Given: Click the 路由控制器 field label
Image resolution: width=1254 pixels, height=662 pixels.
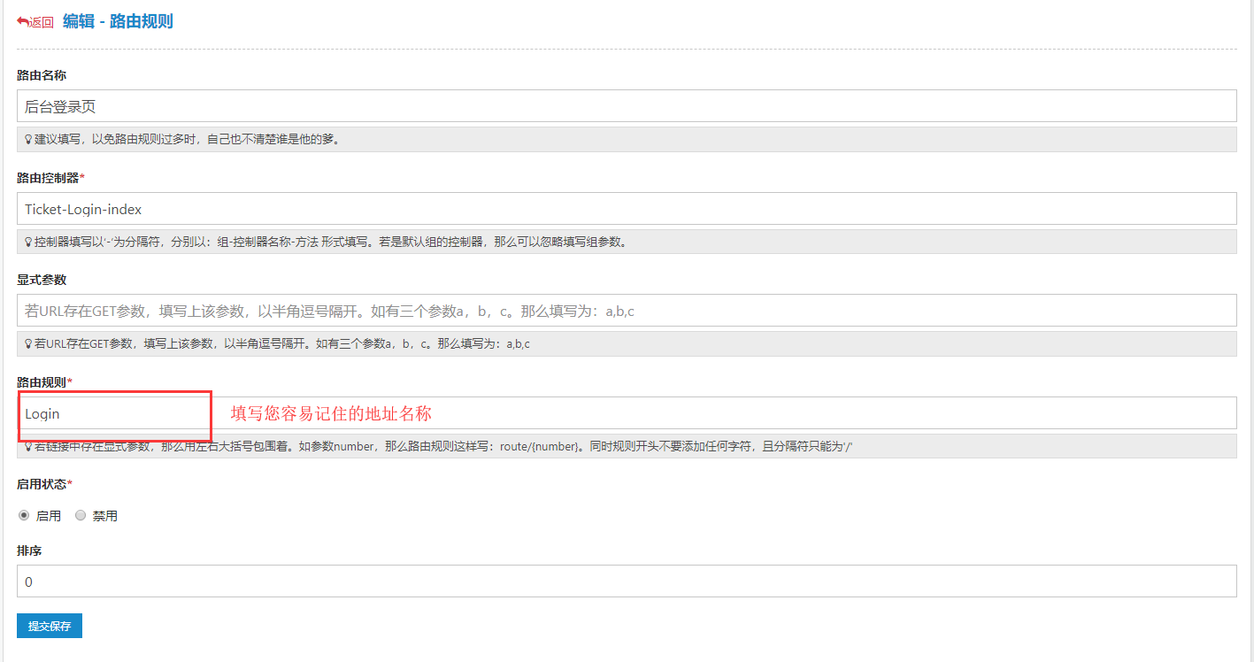Looking at the screenshot, I should pyautogui.click(x=50, y=178).
